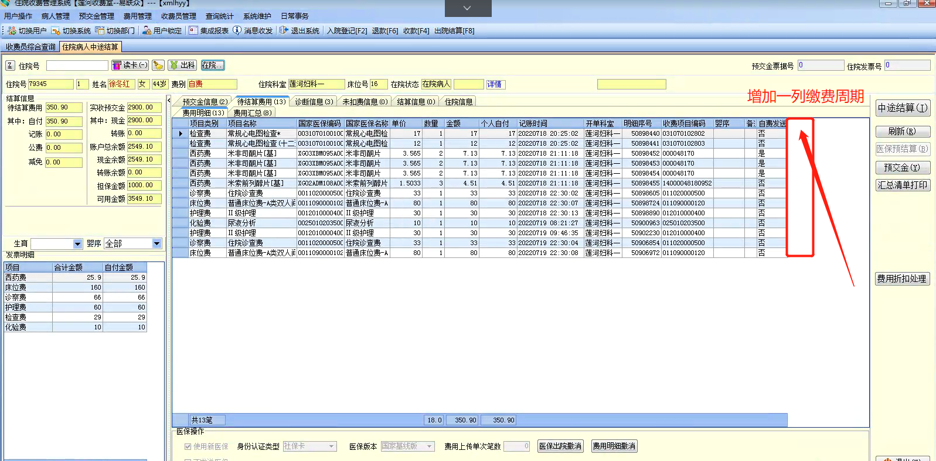Click the 切换系统 switch-system icon
The height and width of the screenshot is (461, 936).
click(56, 30)
